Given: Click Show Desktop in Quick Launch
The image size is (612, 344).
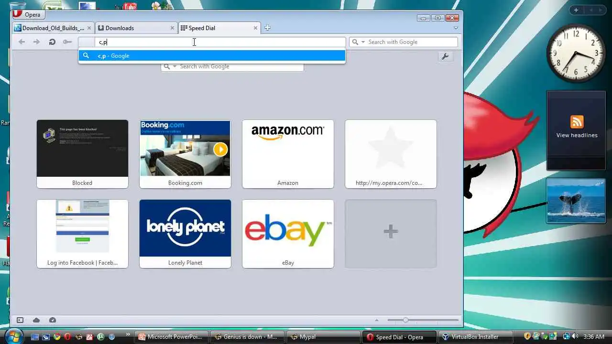Looking at the screenshot, I should coord(34,337).
